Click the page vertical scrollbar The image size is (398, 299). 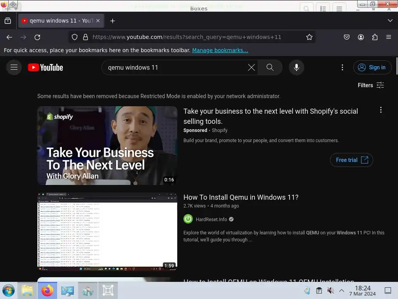click(x=396, y=66)
